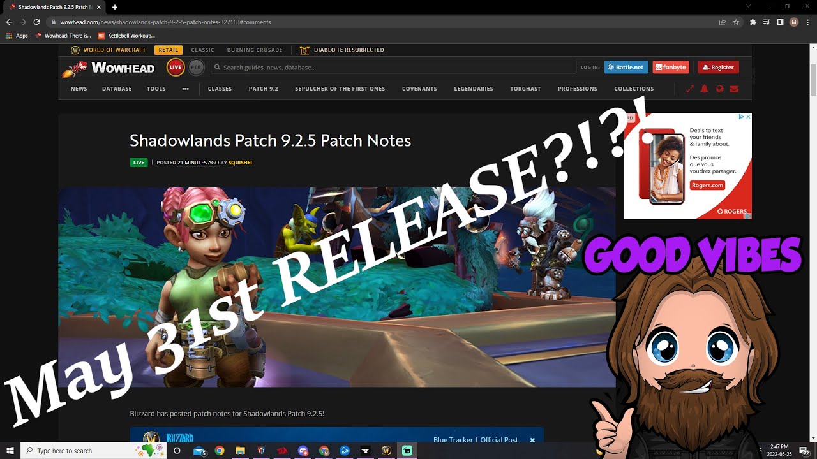Open the Patch 9.2 nav item
The image size is (817, 459).
pos(264,89)
